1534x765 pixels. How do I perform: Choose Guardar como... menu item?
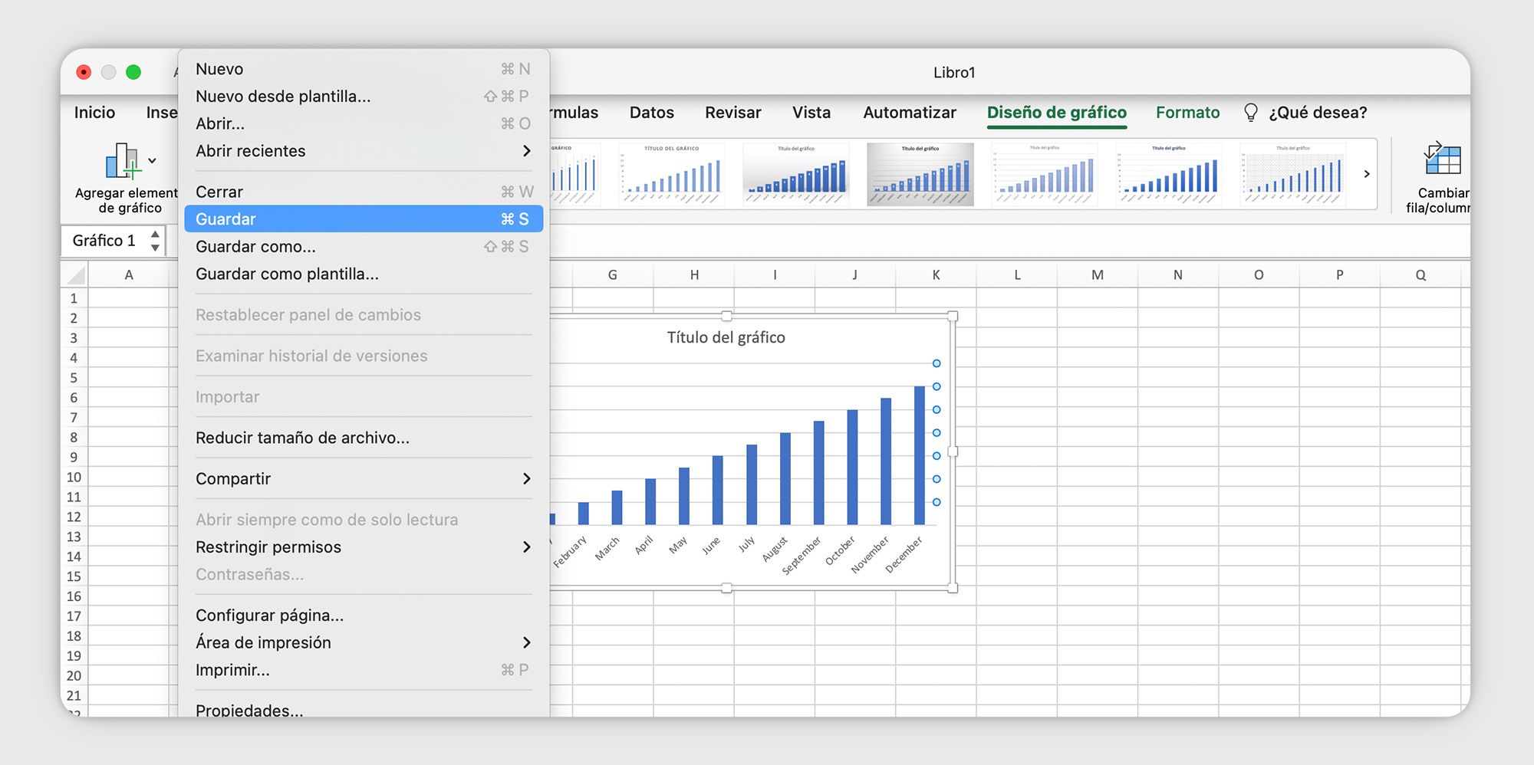tap(364, 247)
